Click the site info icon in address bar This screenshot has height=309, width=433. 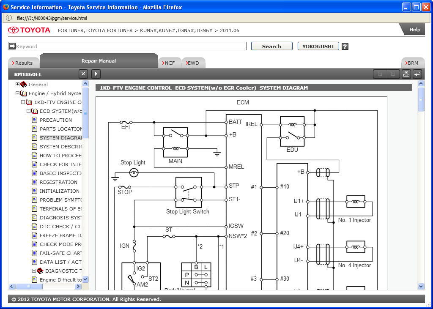[x=9, y=18]
